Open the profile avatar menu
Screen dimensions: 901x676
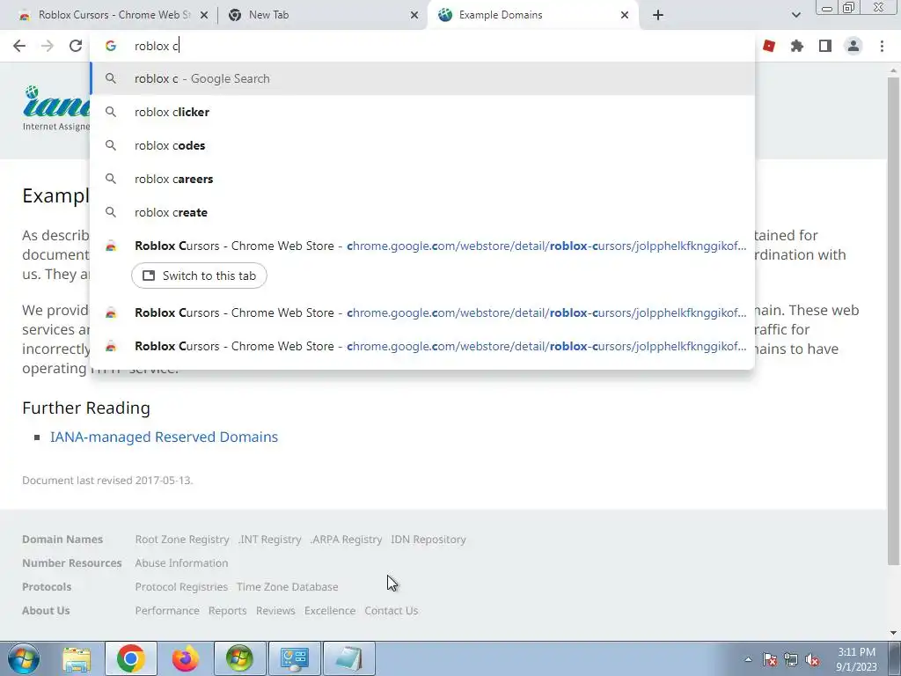(853, 46)
